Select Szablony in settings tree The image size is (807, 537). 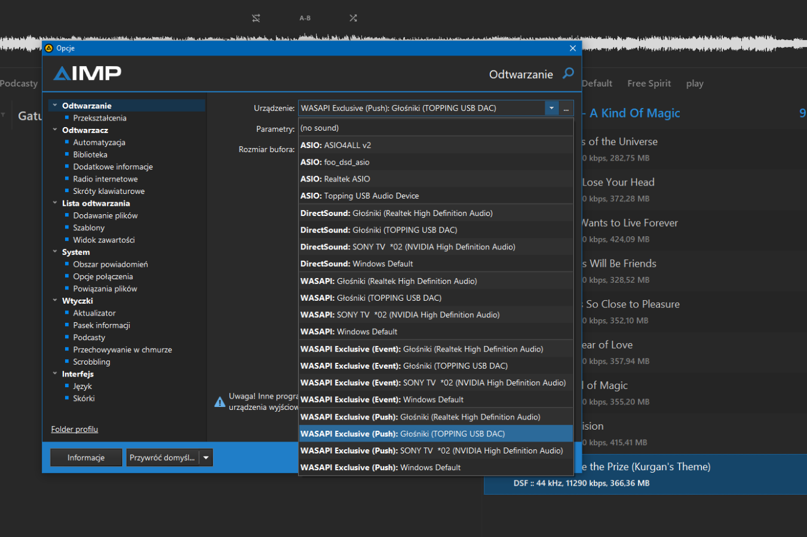(x=88, y=228)
